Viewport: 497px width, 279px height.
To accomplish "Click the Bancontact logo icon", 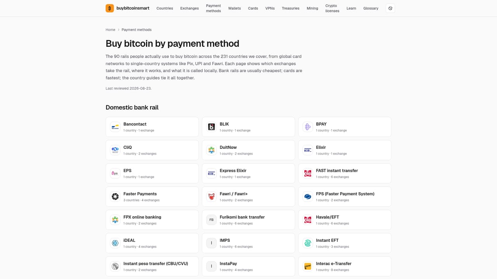I will click(x=115, y=127).
